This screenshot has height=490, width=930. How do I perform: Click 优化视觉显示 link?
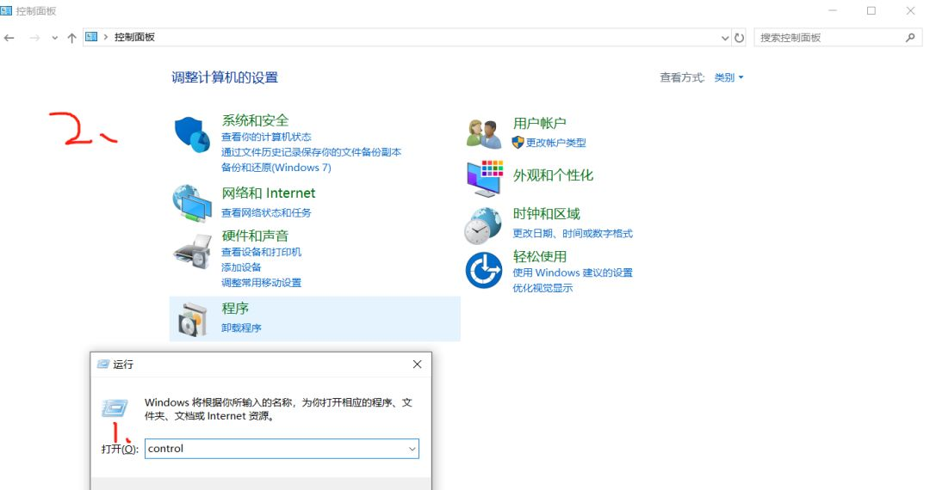click(542, 288)
